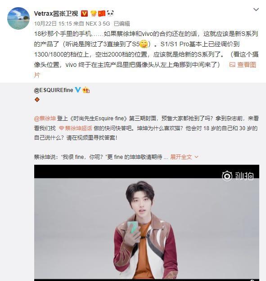Click the panda badge icon

[110, 13]
